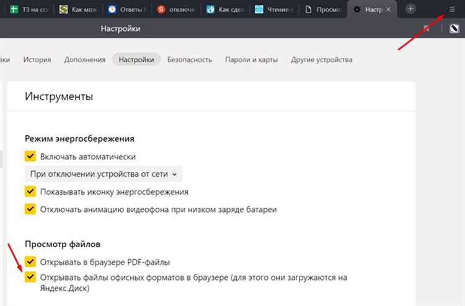Open the Безопасность settings section
This screenshot has height=306, width=465.
[190, 59]
